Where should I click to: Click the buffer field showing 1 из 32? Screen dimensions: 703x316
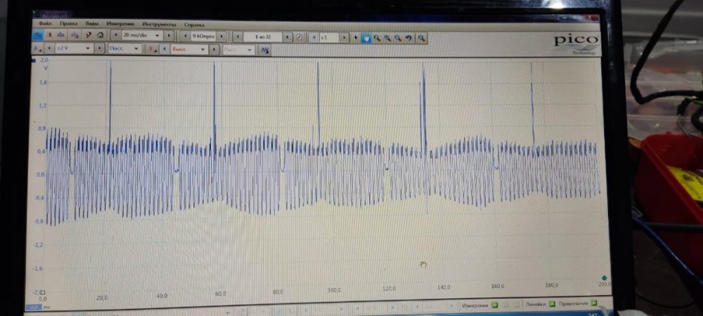263,37
